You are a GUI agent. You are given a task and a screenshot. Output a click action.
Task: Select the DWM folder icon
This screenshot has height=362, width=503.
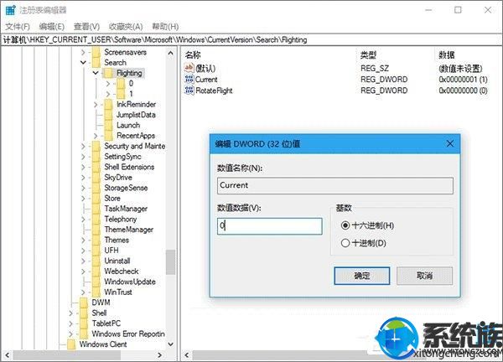(x=84, y=303)
